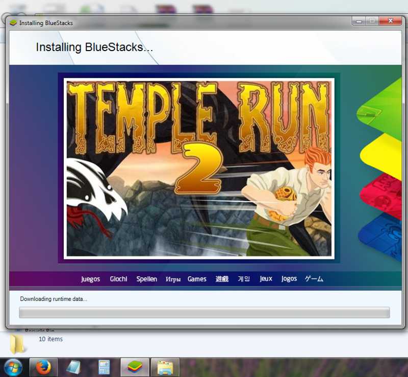
Task: Click the Windows Start orb
Action: coord(12,366)
